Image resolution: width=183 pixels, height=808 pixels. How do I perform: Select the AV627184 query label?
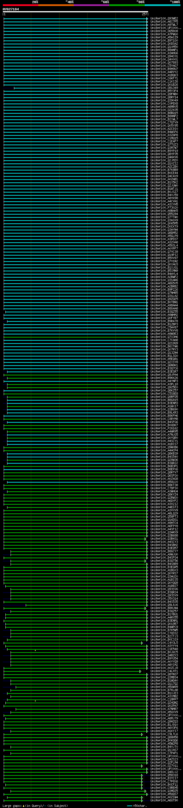click(11, 9)
